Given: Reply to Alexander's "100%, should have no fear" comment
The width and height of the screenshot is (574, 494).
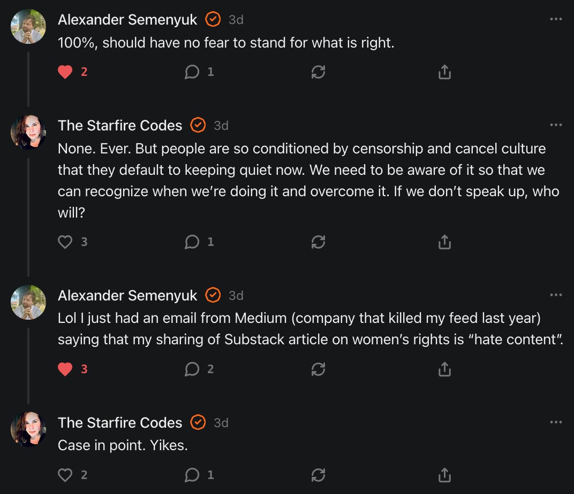Looking at the screenshot, I should click(x=192, y=72).
